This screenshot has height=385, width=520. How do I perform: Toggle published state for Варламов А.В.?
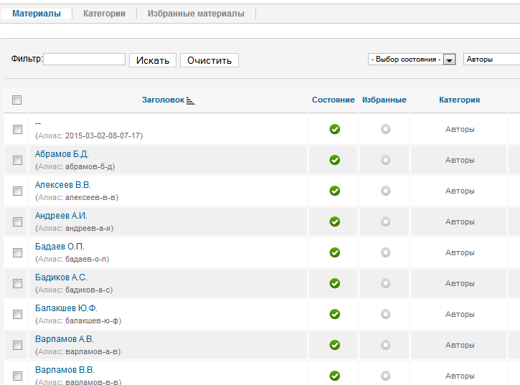click(335, 345)
